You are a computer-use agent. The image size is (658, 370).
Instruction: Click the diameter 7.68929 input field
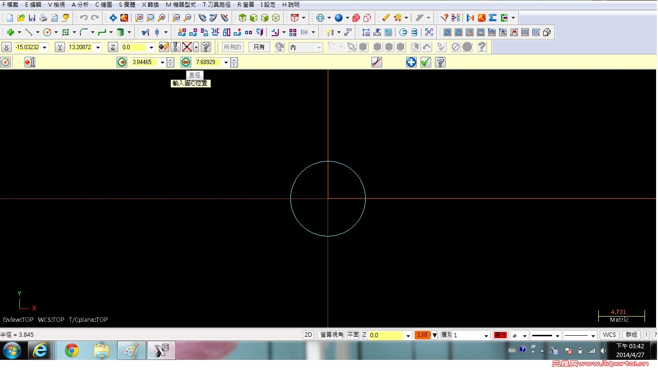click(209, 62)
